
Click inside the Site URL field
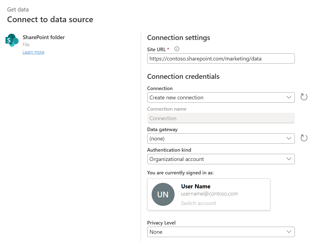pos(221,58)
